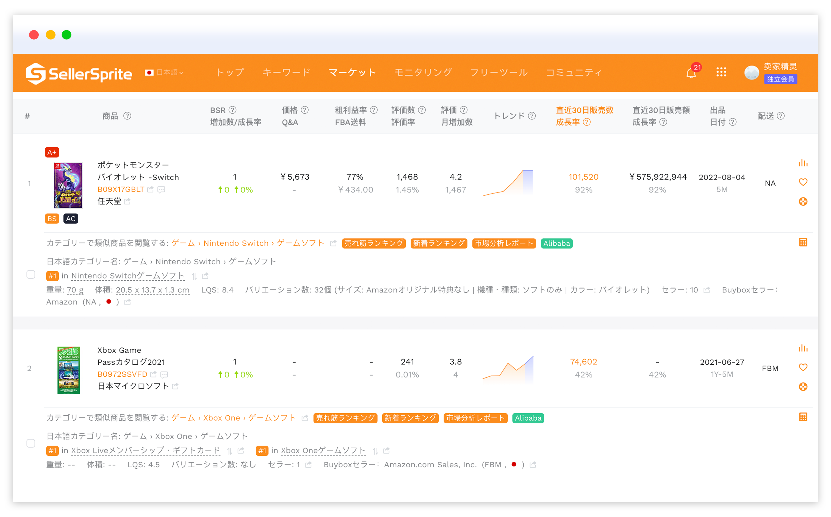The image size is (831, 517).
Task: Open ポケットモンスター バイオレット product thumbnail
Action: point(68,185)
